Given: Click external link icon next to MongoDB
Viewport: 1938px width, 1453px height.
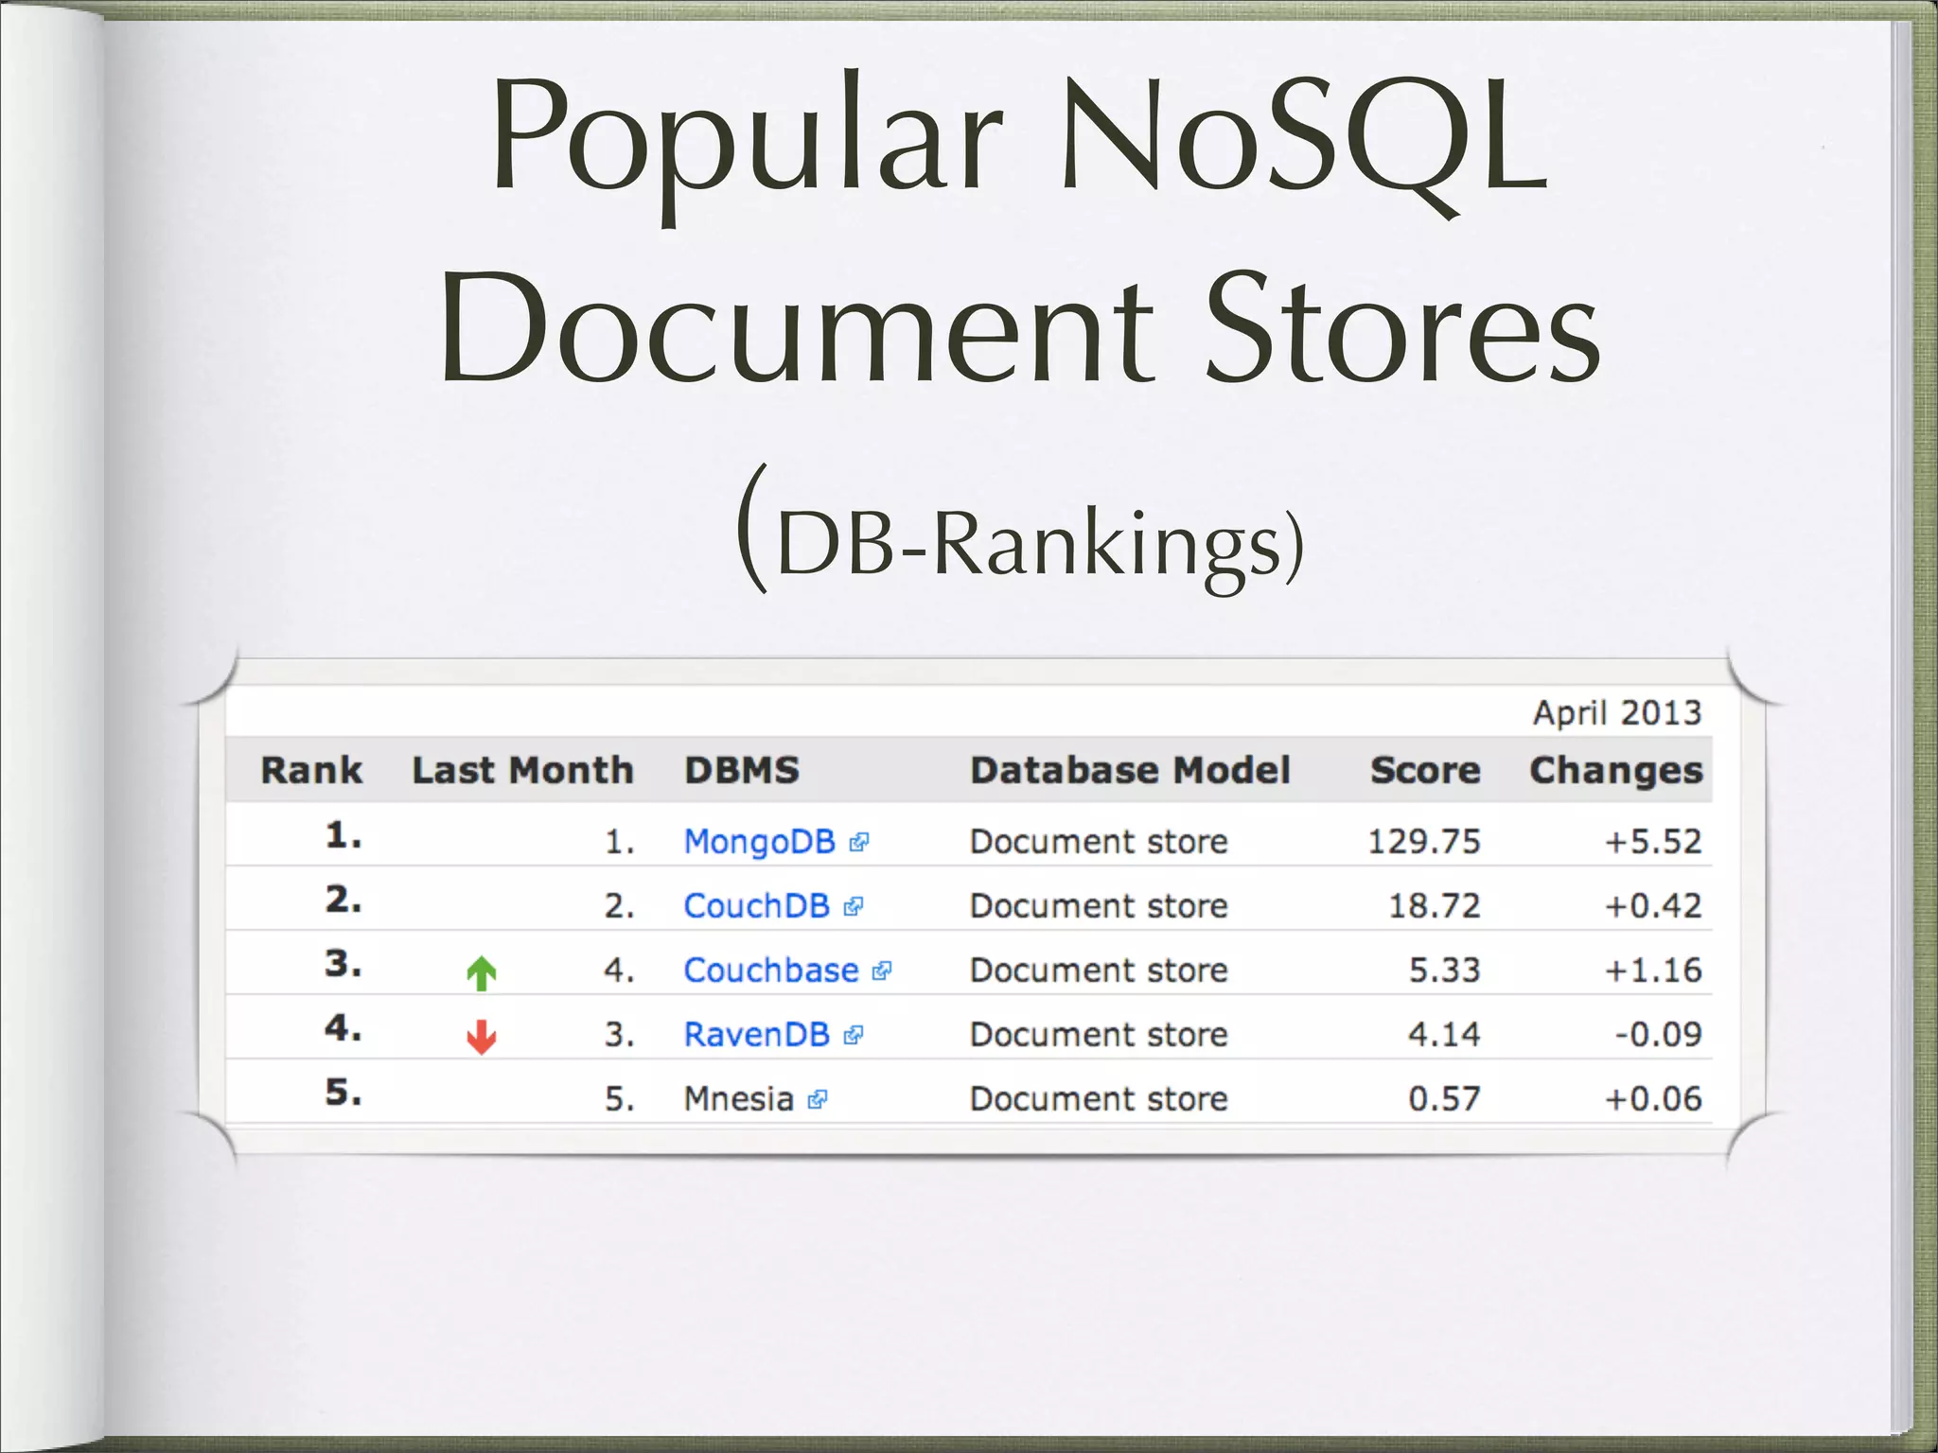Looking at the screenshot, I should click(x=859, y=843).
